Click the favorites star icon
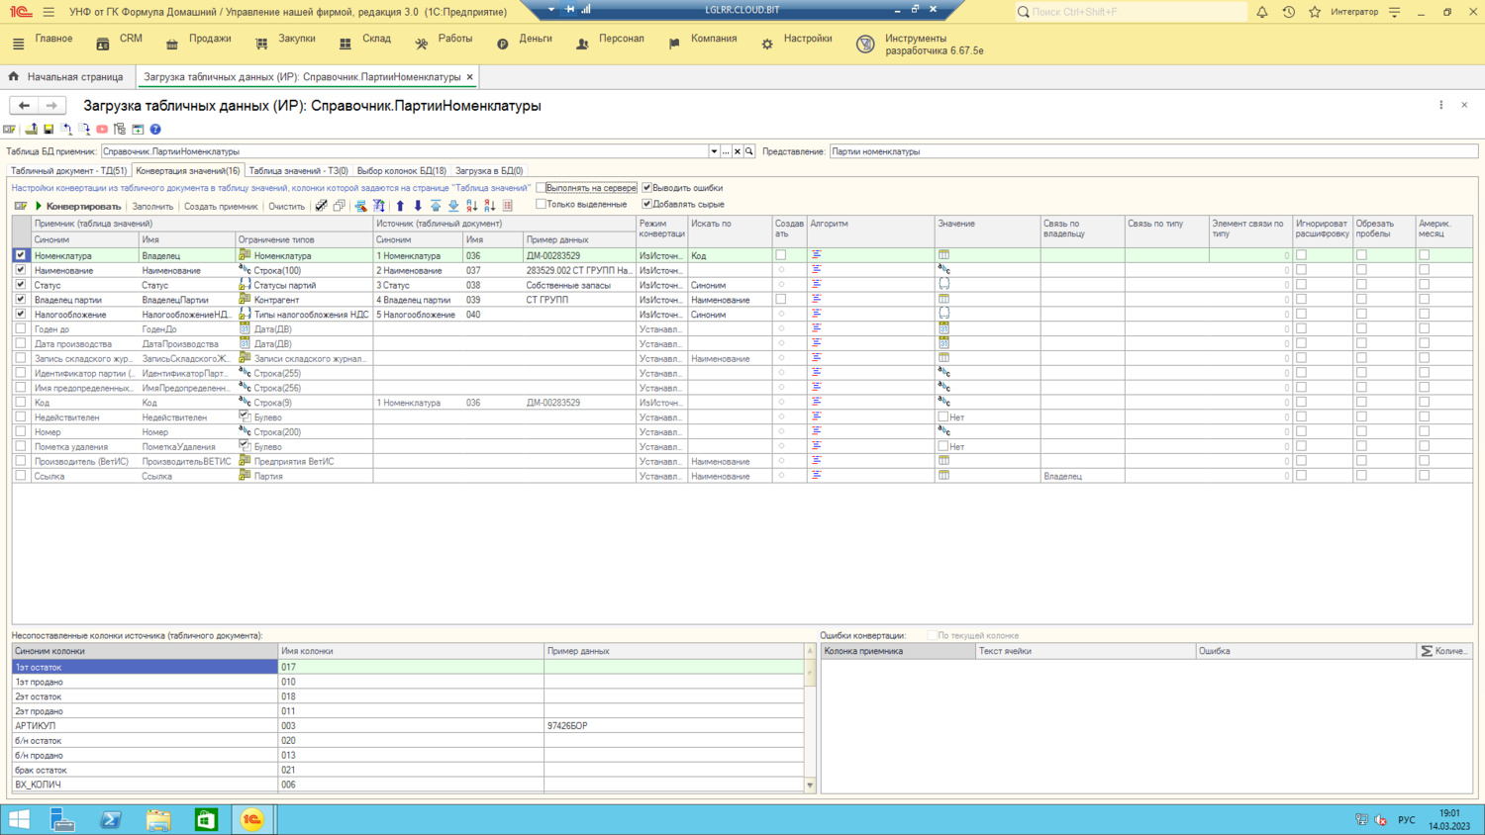The height and width of the screenshot is (835, 1485). click(x=1315, y=12)
